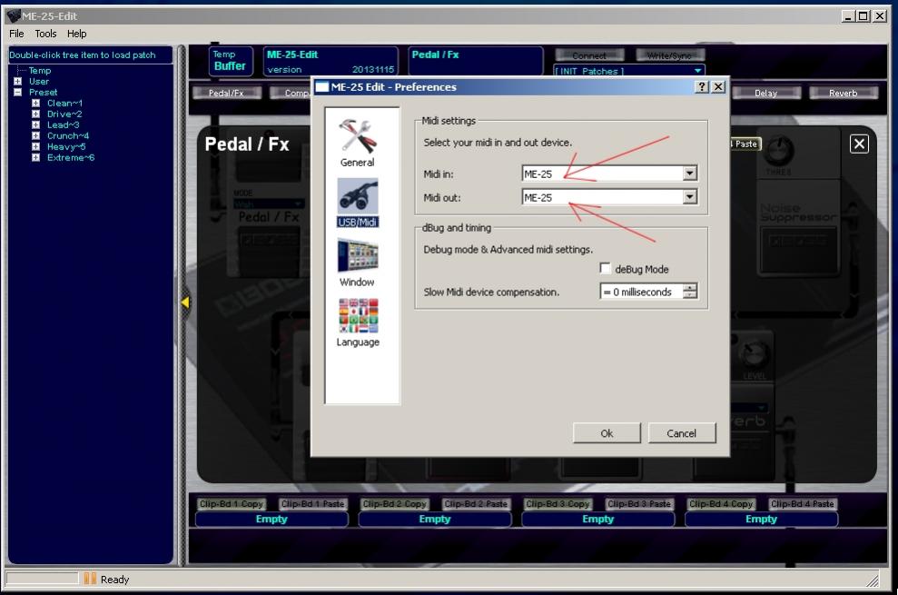Click Clip-Bd 3 Paste
Viewport: 898px width, 595px height.
point(639,504)
